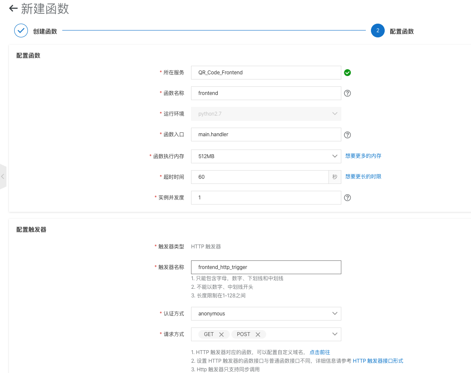This screenshot has width=471, height=373.
Task: Click the 请求方式 field label
Action: click(173, 334)
